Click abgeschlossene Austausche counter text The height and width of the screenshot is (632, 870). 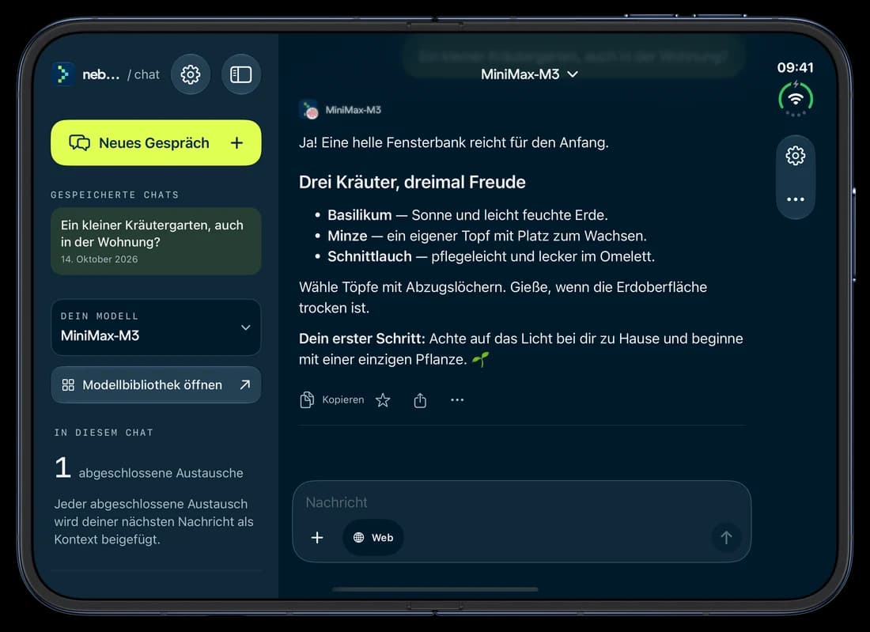pyautogui.click(x=161, y=473)
